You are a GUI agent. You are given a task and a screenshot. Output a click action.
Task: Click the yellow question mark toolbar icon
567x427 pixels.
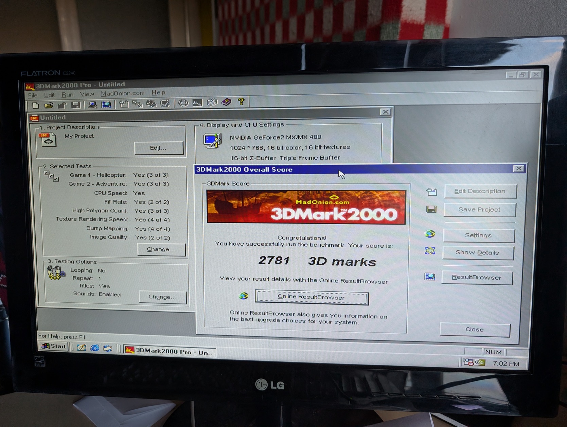point(241,101)
